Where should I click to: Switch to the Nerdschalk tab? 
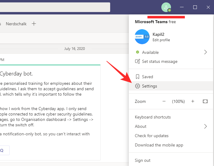tap(16, 24)
